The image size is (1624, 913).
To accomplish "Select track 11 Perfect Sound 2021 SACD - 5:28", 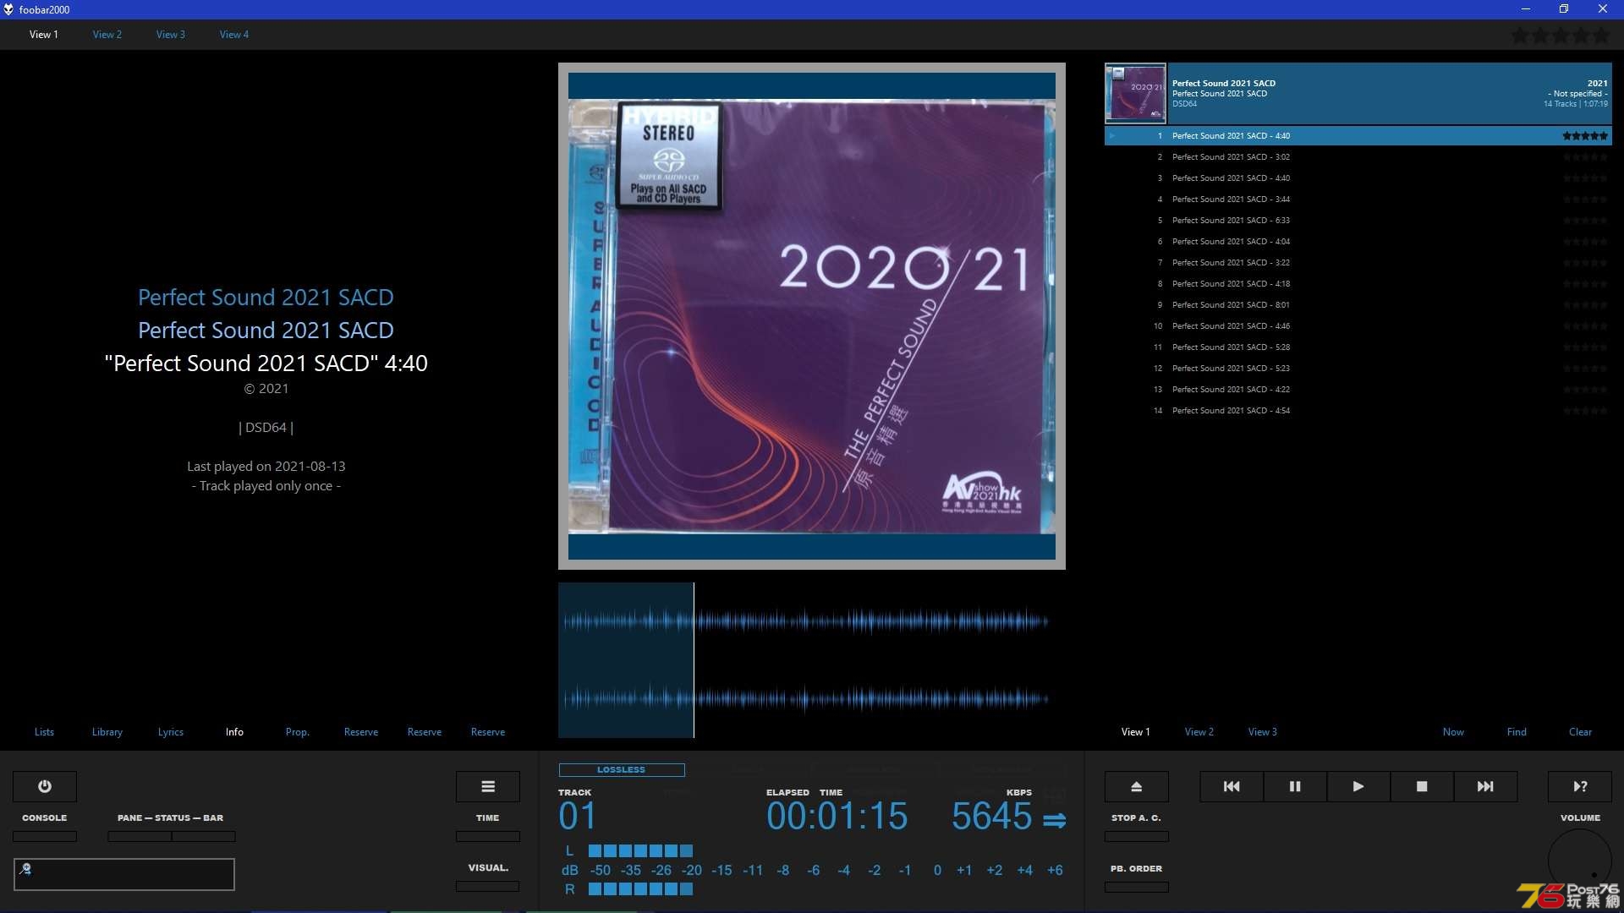I will pos(1358,347).
